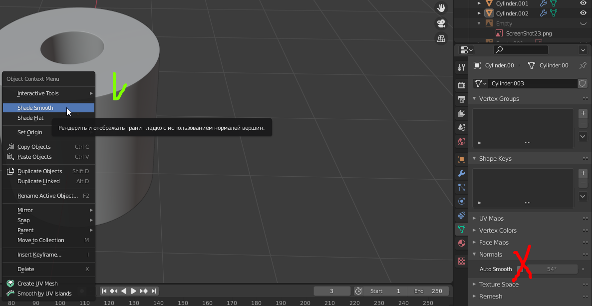Add a shape key with plus button
The width and height of the screenshot is (592, 306).
583,173
